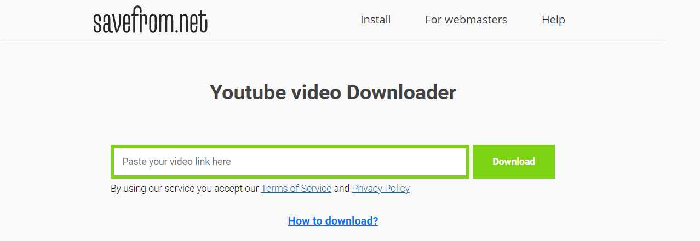Start the download with the Download button
Viewport: 700px width, 241px height.
(514, 162)
